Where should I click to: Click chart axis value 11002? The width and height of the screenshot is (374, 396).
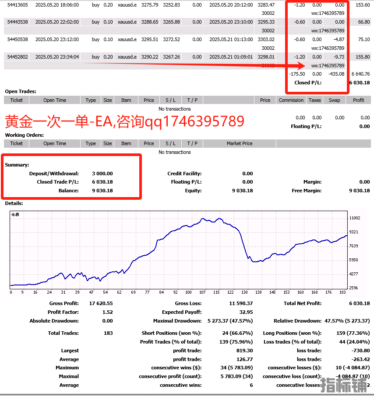pos(355,218)
